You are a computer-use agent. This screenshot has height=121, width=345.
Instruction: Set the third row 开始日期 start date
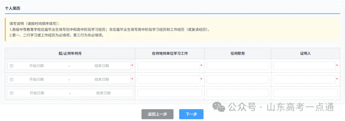(37, 93)
